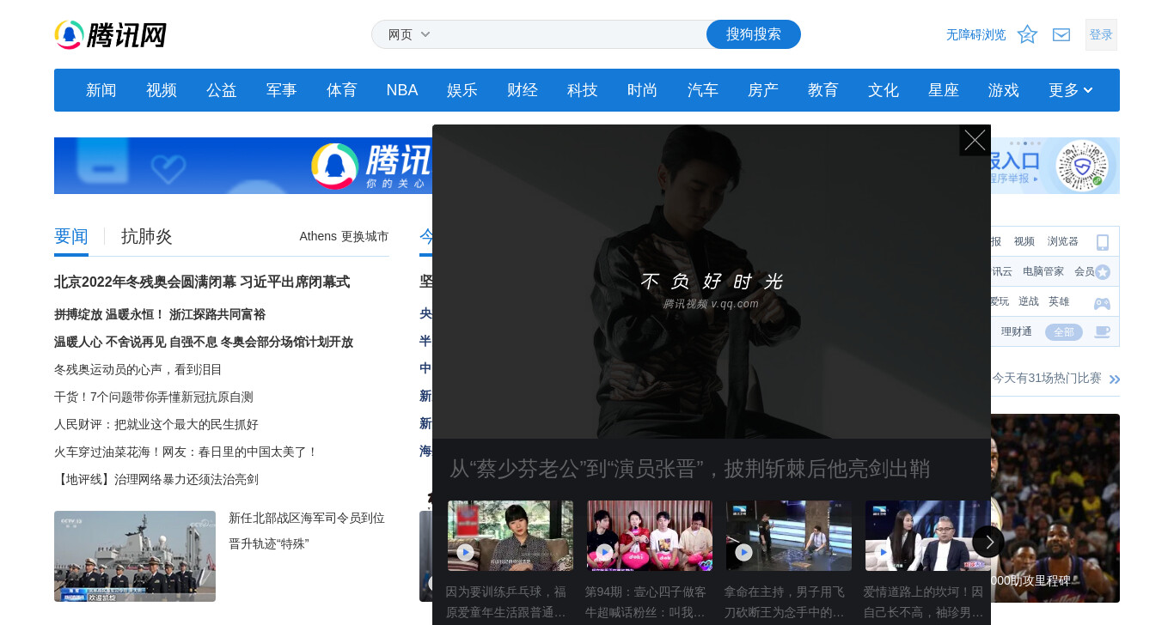This screenshot has width=1174, height=625.
Task: Open the 公益 navigation item
Action: point(222,90)
